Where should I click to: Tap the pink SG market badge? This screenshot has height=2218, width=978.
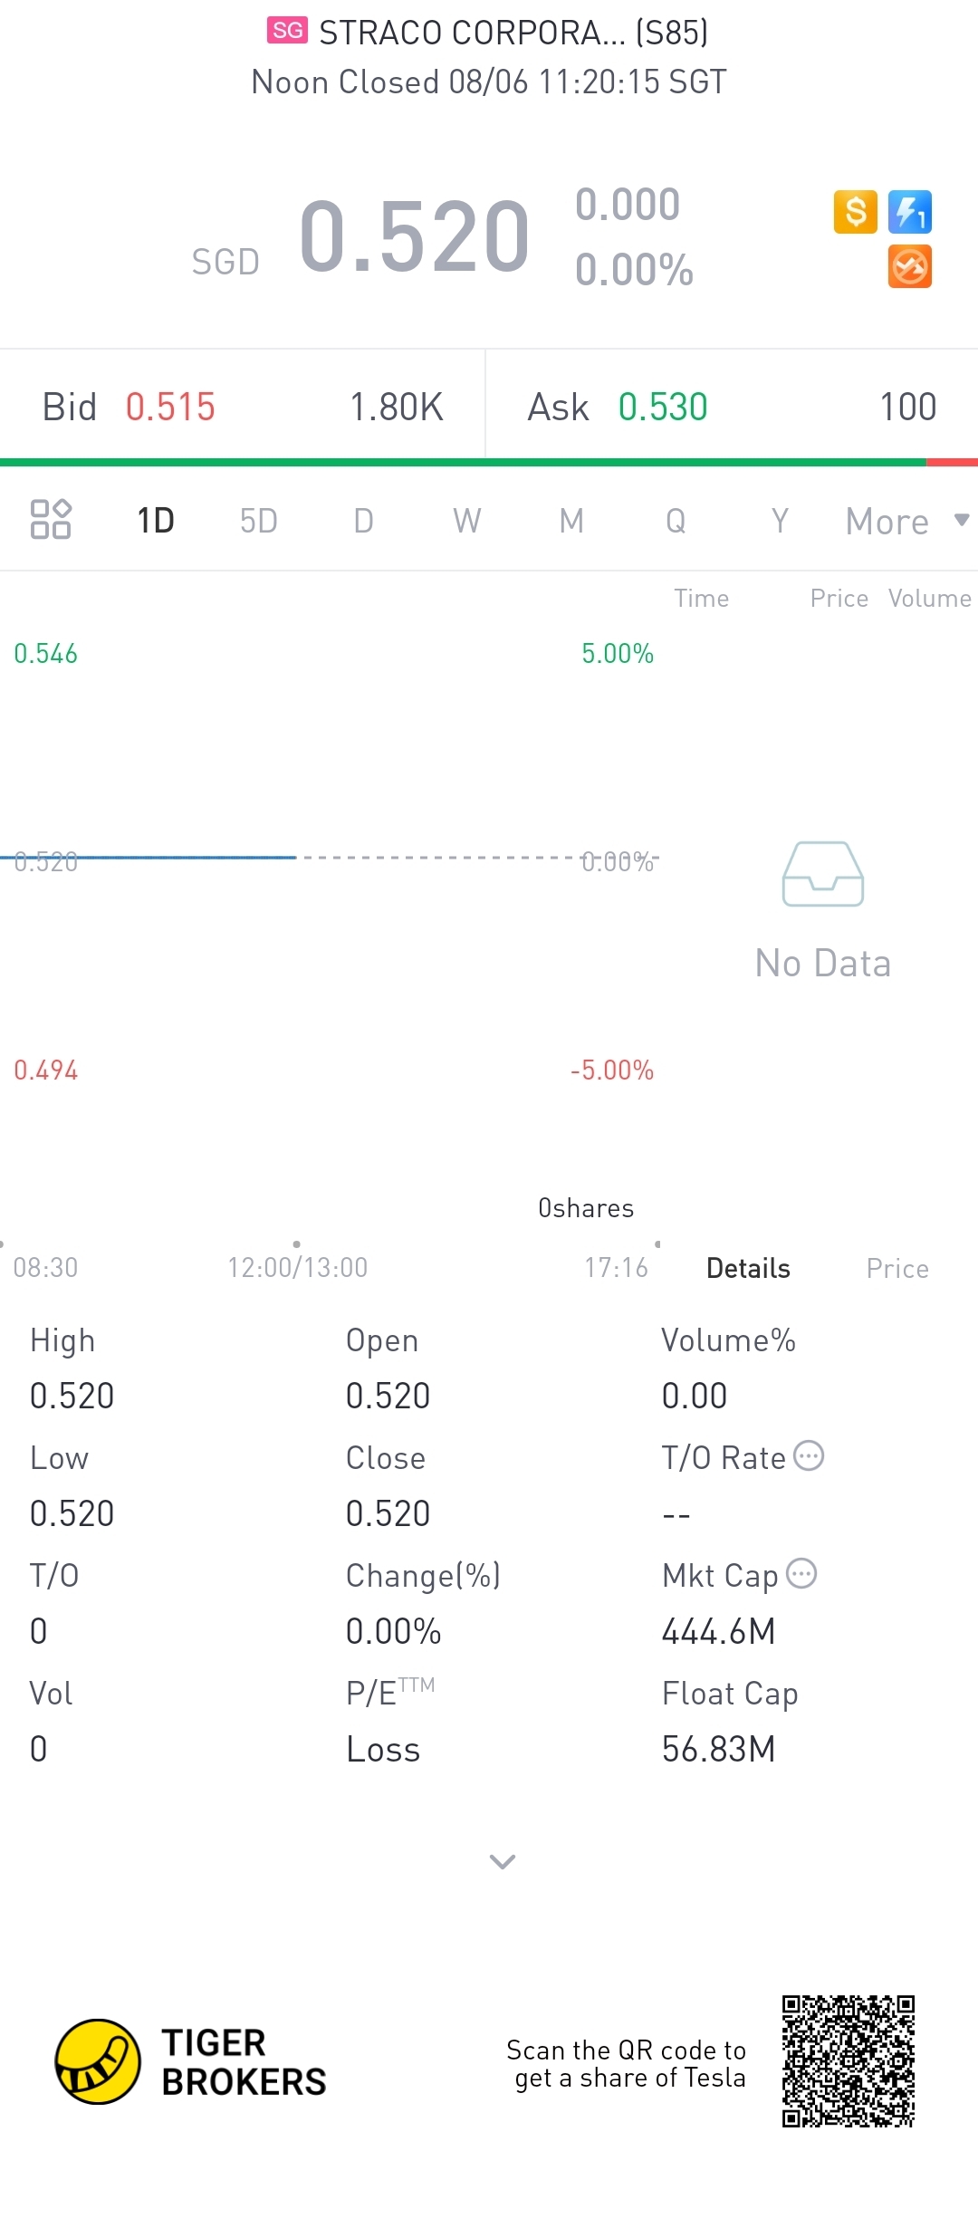click(x=287, y=31)
